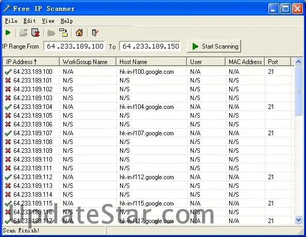Image resolution: width=306 pixels, height=237 pixels.
Task: Select row with IP 64.233.189.109
Action: point(148,151)
